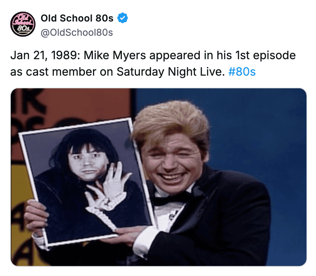Click the words "Saturday Night Live" in tweet
This screenshot has width=316, height=276.
170,72
